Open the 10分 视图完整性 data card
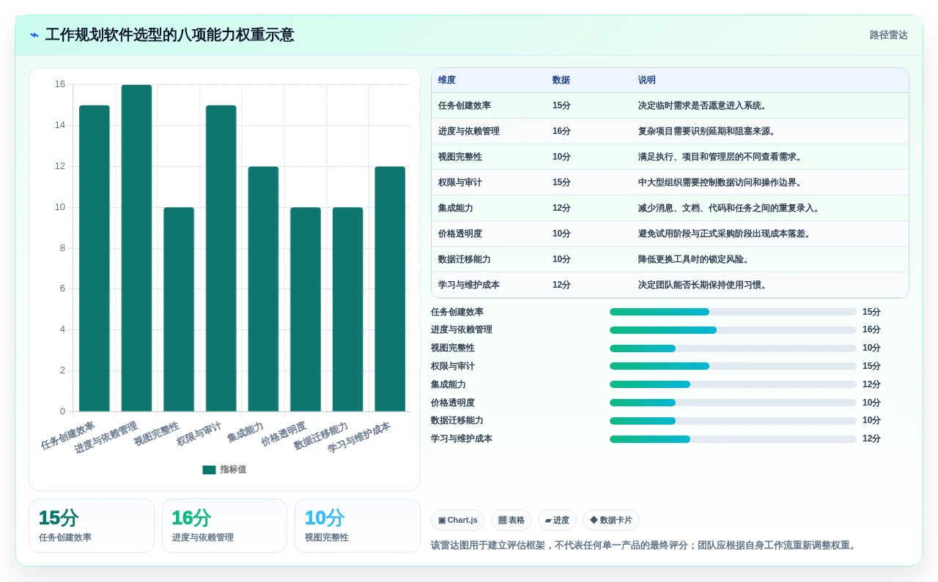Image resolution: width=938 pixels, height=582 pixels. [358, 526]
